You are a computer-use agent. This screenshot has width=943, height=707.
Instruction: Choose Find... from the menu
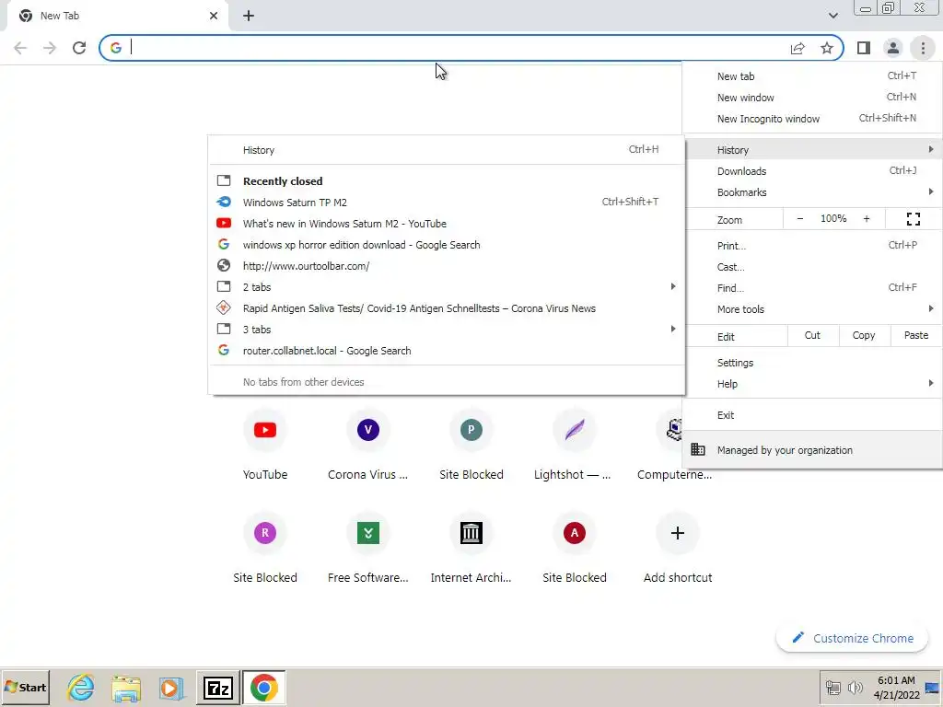(x=812, y=288)
